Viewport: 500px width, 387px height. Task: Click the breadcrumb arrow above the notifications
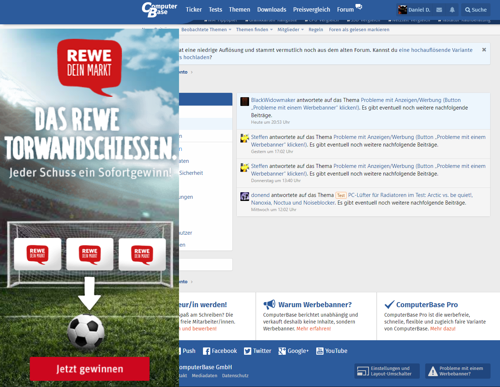(192, 72)
